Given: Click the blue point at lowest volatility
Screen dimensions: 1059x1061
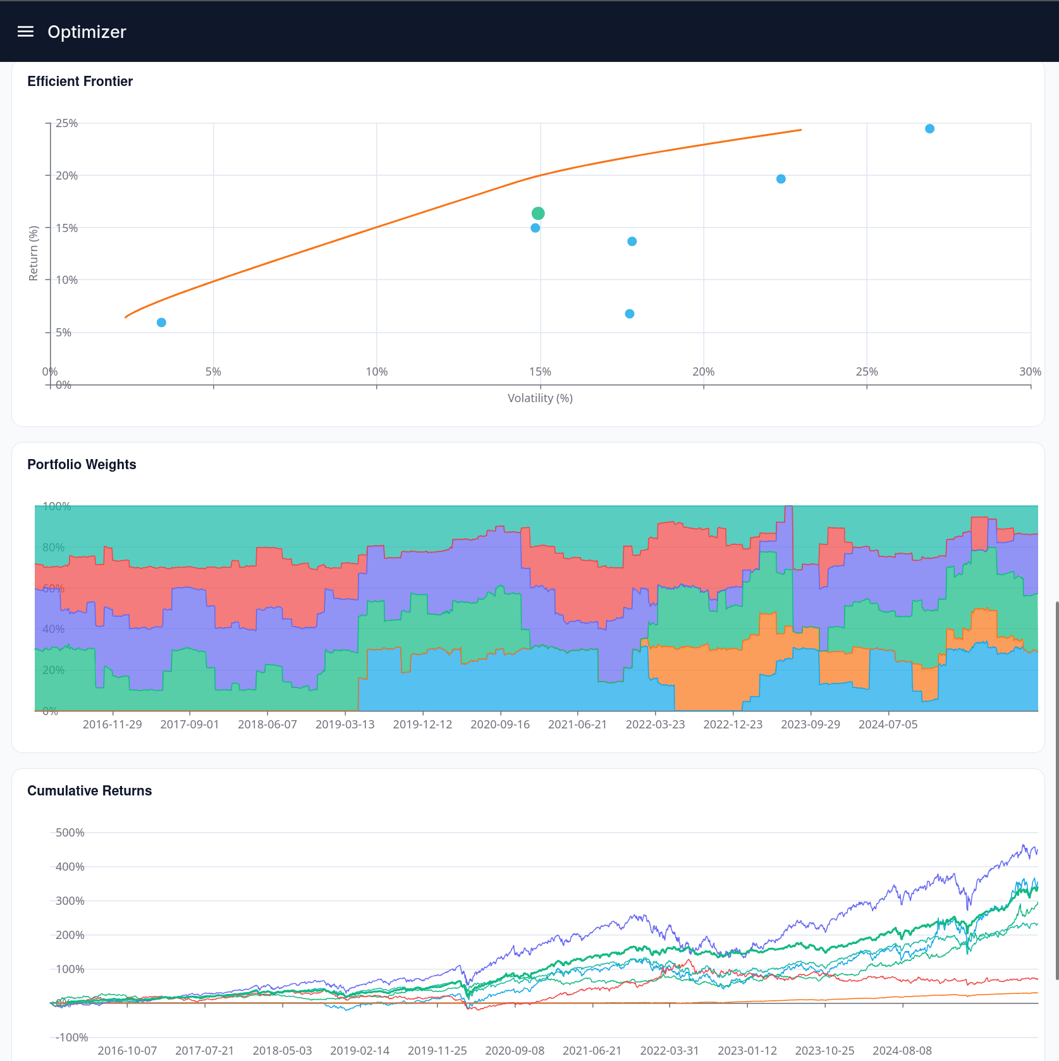Looking at the screenshot, I should pyautogui.click(x=161, y=322).
